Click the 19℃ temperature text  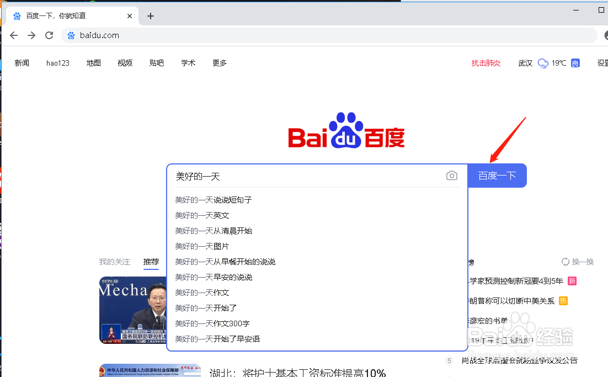[559, 63]
